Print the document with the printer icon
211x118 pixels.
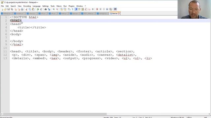pos(22,9)
